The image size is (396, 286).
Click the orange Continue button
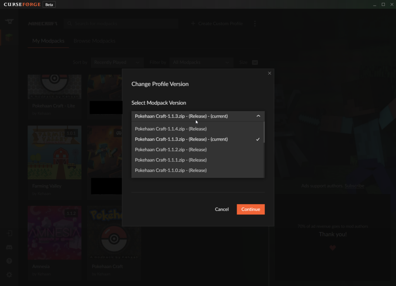[251, 209]
